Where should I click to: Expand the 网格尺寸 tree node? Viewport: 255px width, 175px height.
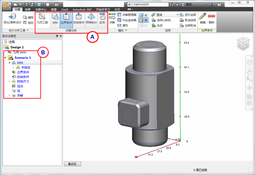(9, 81)
